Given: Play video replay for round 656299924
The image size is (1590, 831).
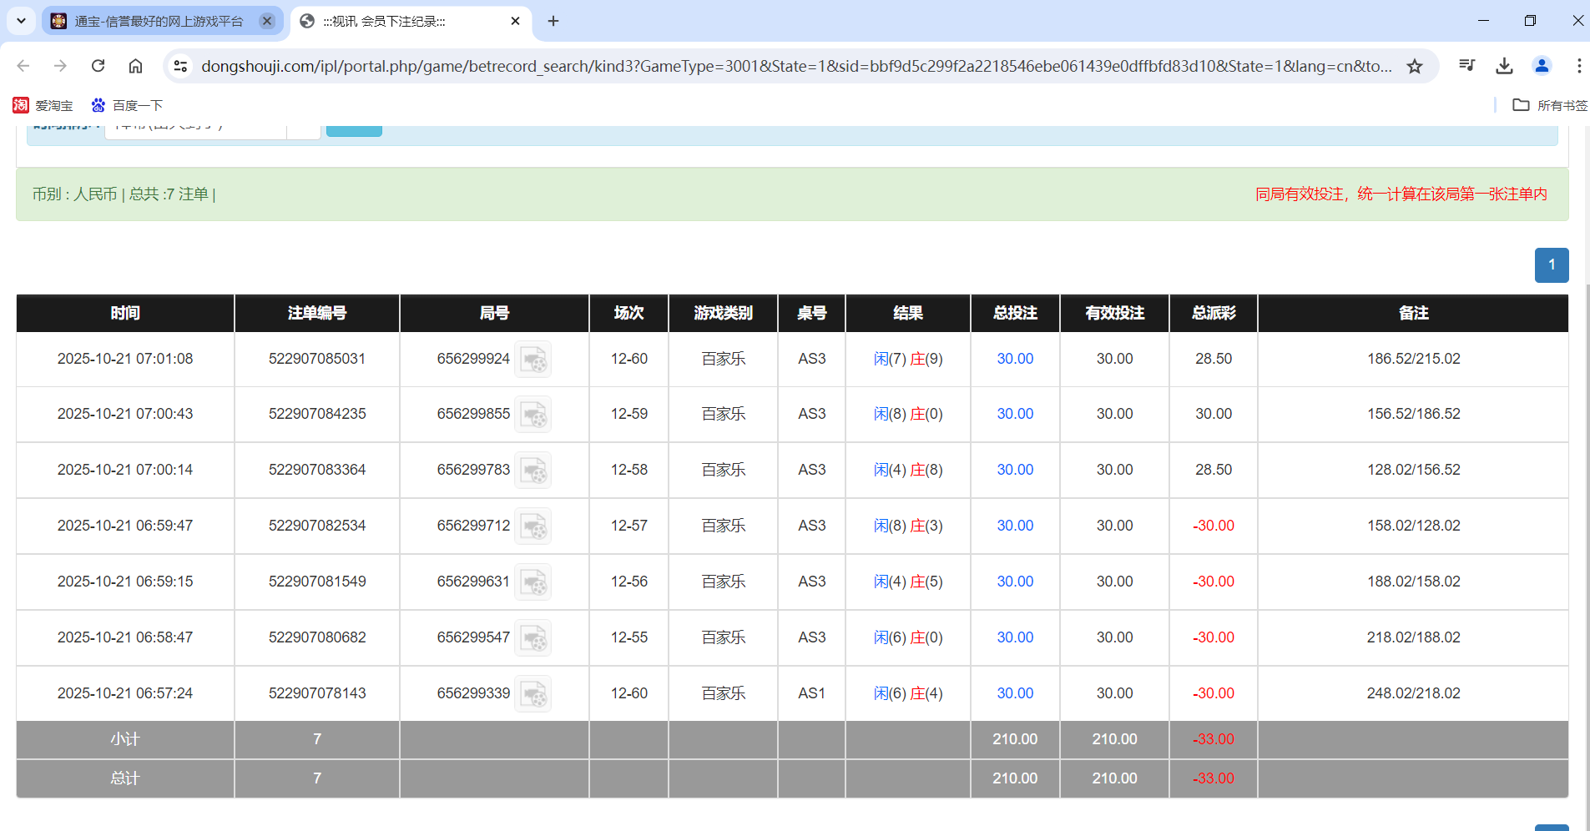Looking at the screenshot, I should [534, 359].
